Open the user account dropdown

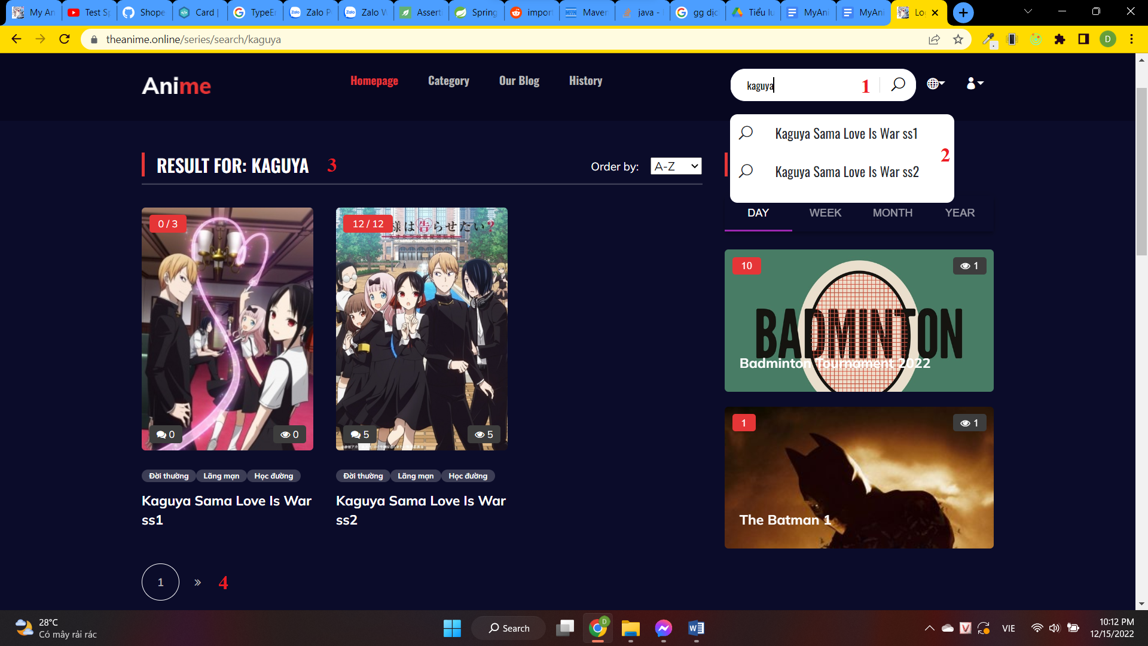pos(975,83)
